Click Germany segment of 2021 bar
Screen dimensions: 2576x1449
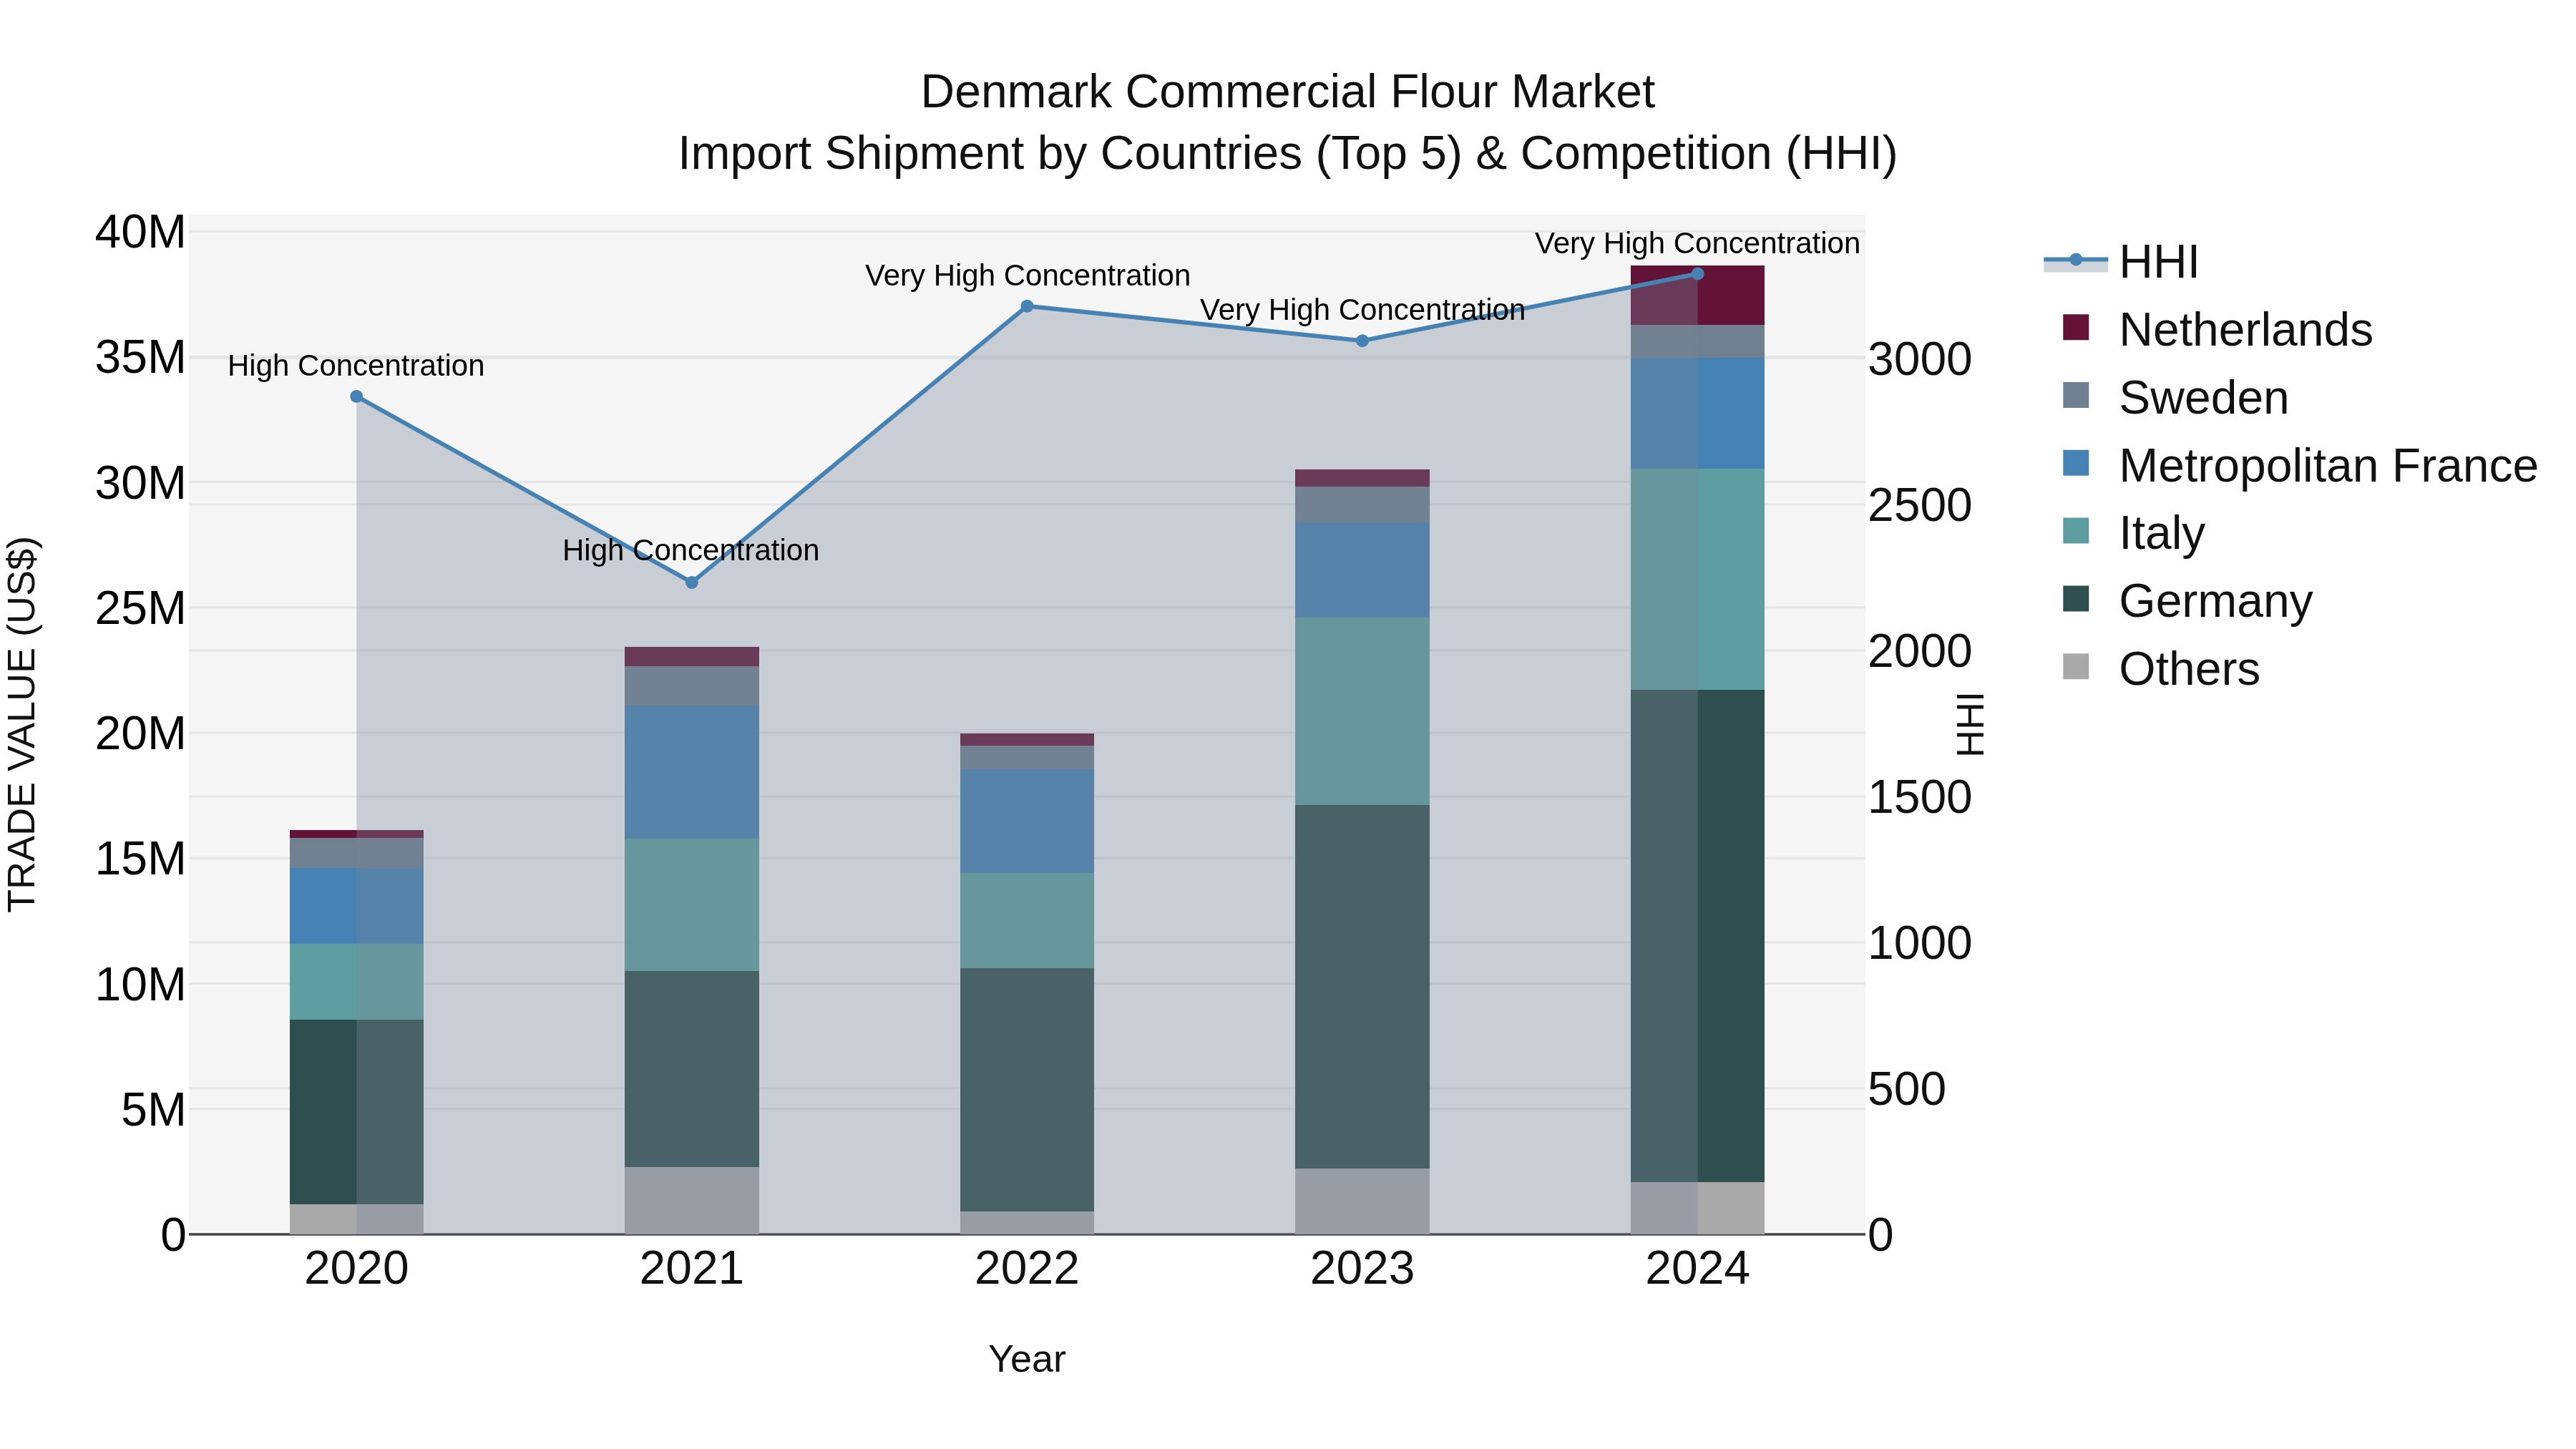pos(691,1068)
